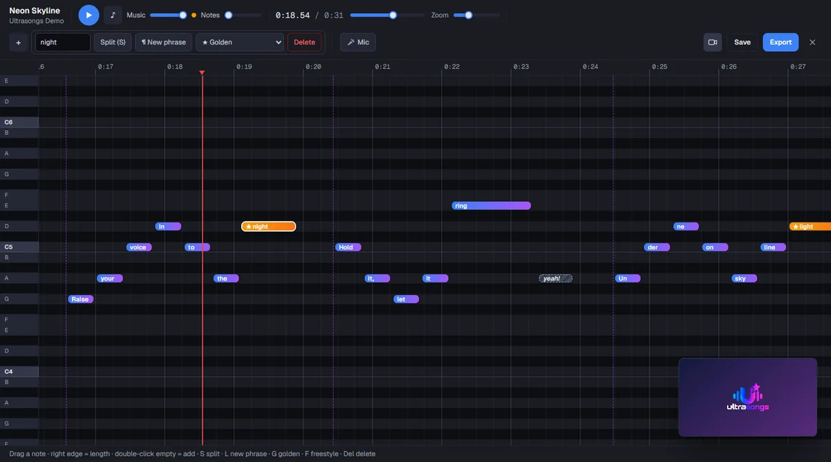Jump to 0:20 on the timeline ruler

313,66
